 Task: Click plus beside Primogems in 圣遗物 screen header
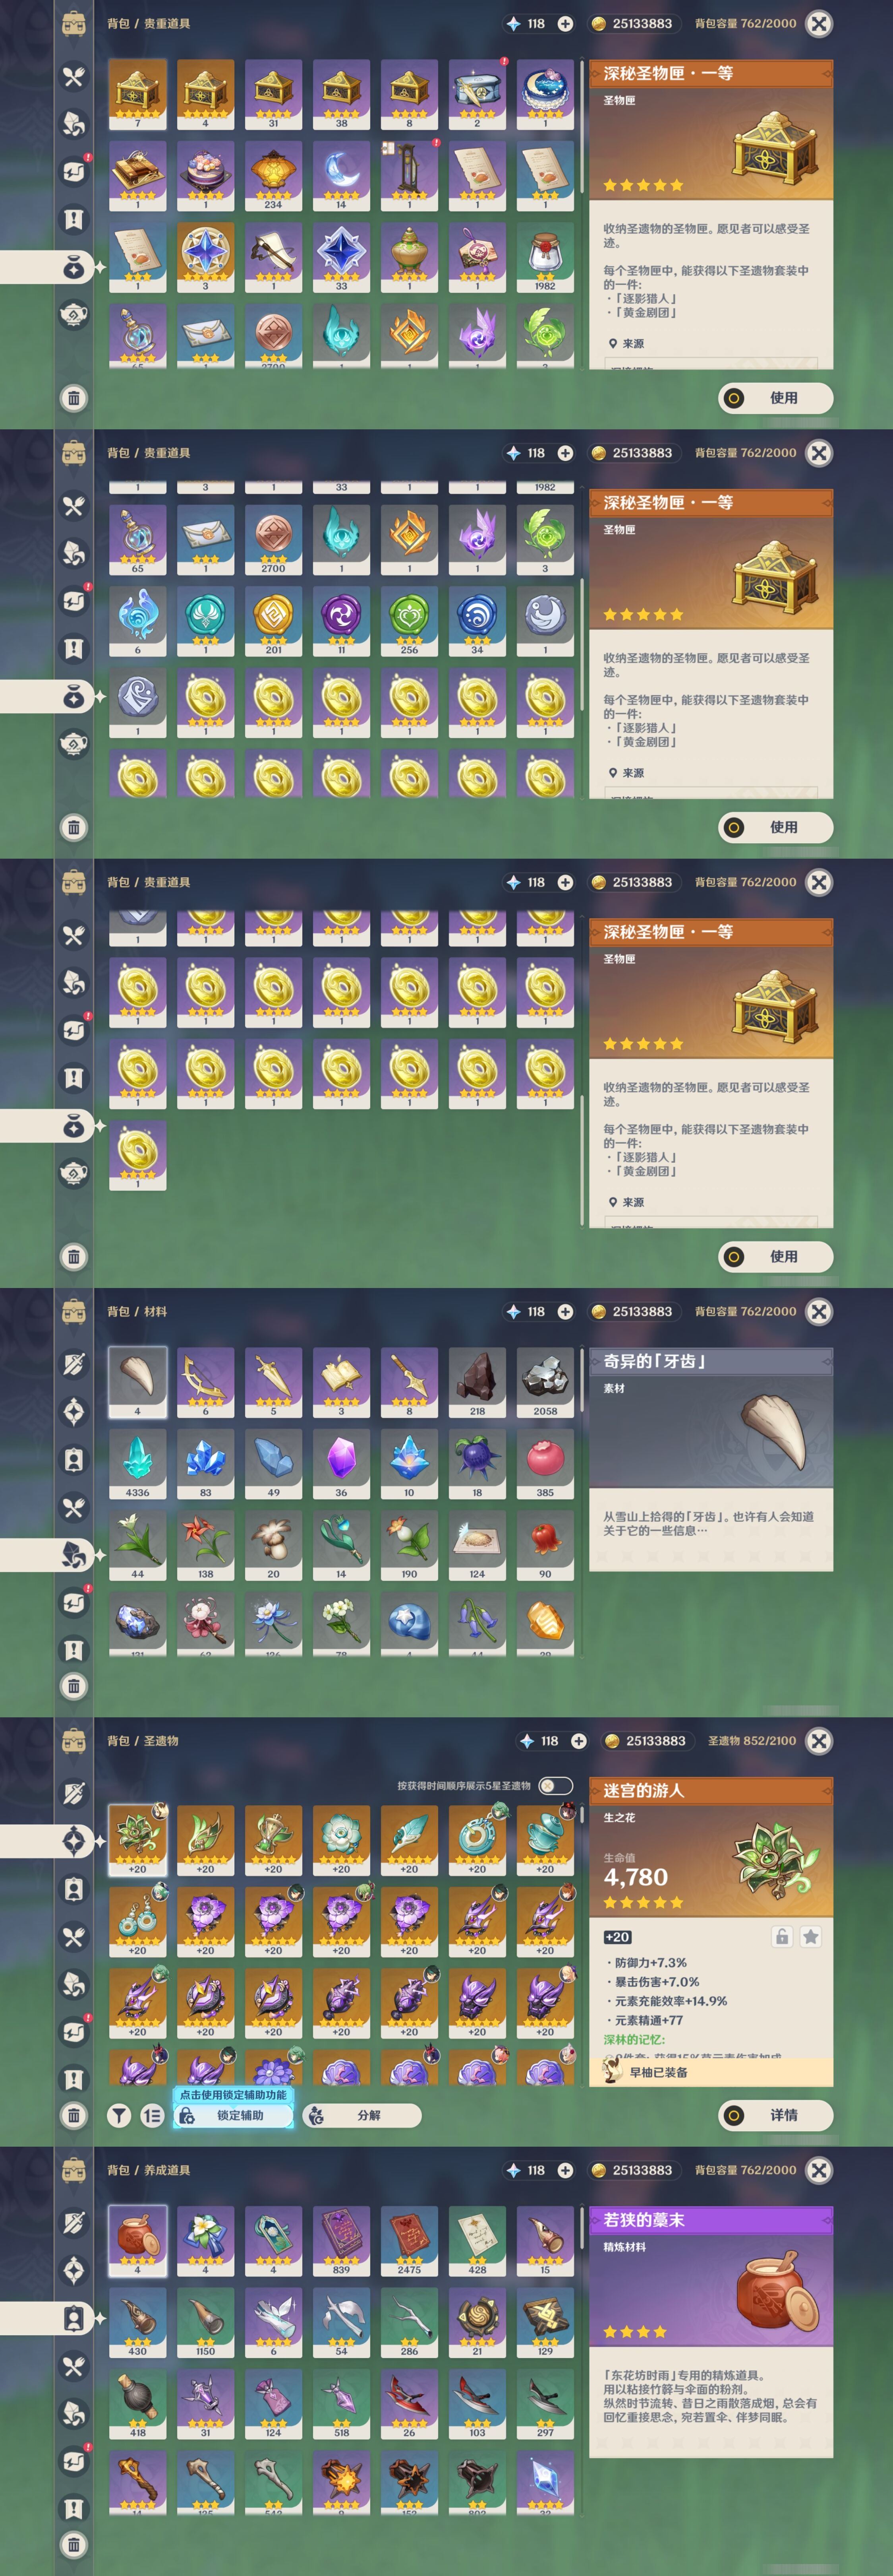point(578,1741)
